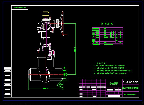Click the white company name in title block
Viewport: 144px width, 105px height.
click(x=130, y=82)
